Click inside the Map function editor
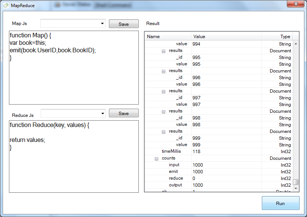This screenshot has width=307, height=217. click(74, 68)
